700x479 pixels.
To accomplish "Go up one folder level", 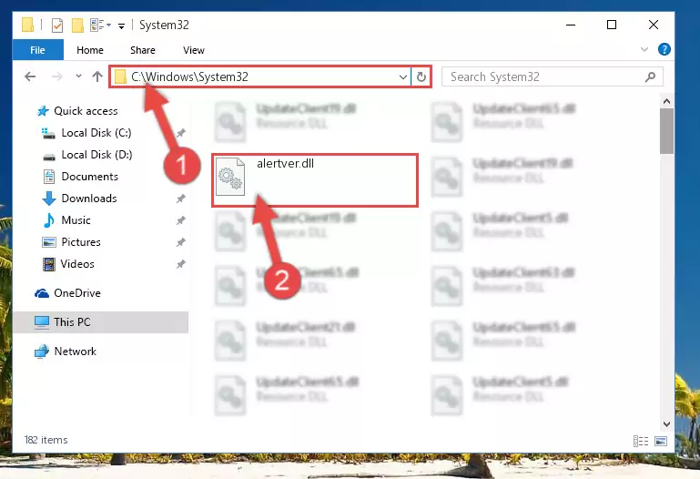I will (97, 76).
